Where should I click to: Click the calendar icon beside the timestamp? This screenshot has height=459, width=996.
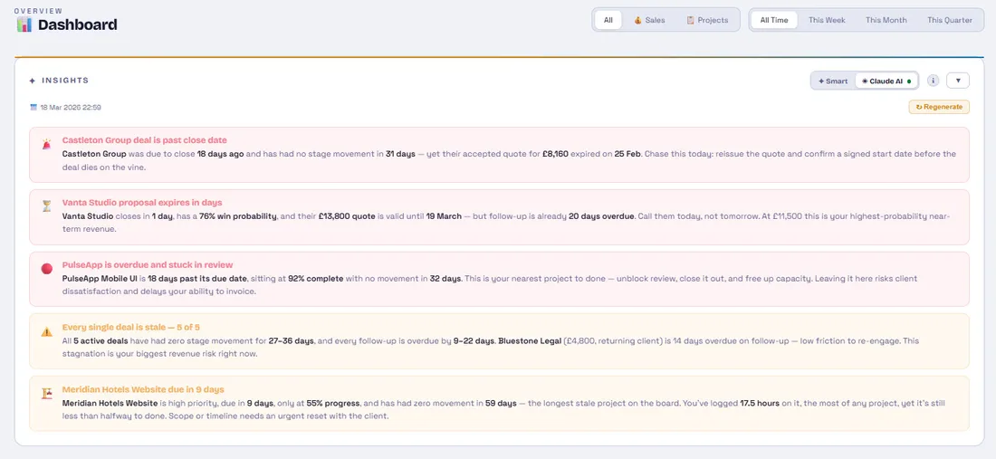click(34, 107)
